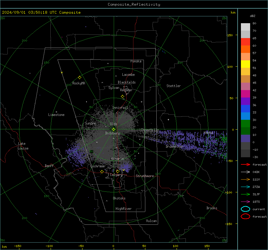268x250 pixels.
Task: Click the Ponoka town label
Action: click(x=136, y=61)
